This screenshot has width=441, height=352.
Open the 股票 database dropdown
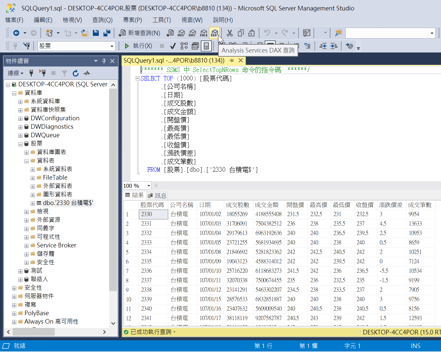point(112,46)
